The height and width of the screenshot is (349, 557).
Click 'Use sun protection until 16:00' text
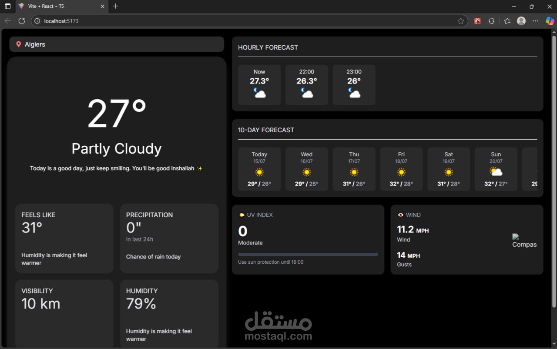tap(271, 262)
